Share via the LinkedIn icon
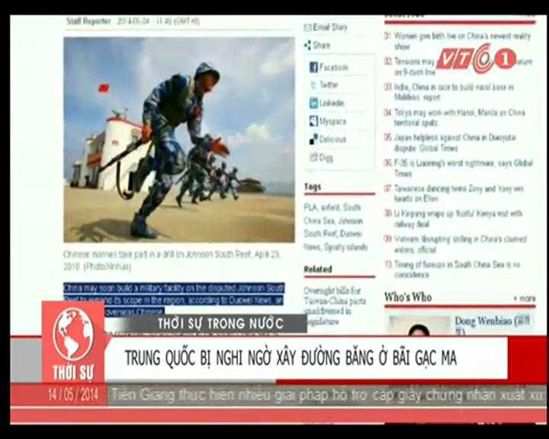The image size is (549, 439). point(313,103)
